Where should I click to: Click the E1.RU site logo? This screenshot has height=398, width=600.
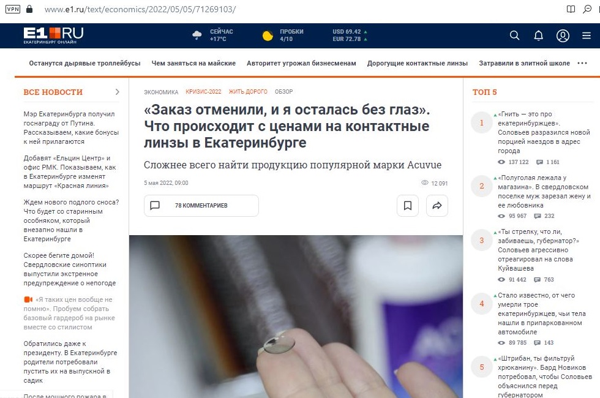coord(53,35)
